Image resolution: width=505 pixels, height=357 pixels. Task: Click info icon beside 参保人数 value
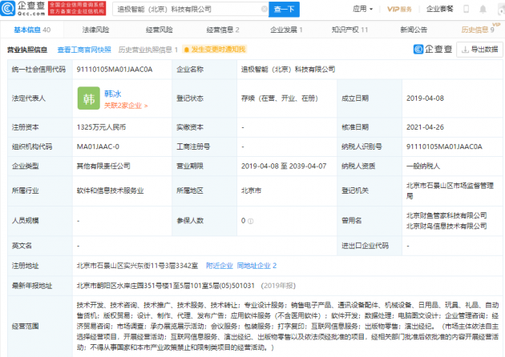(x=251, y=221)
